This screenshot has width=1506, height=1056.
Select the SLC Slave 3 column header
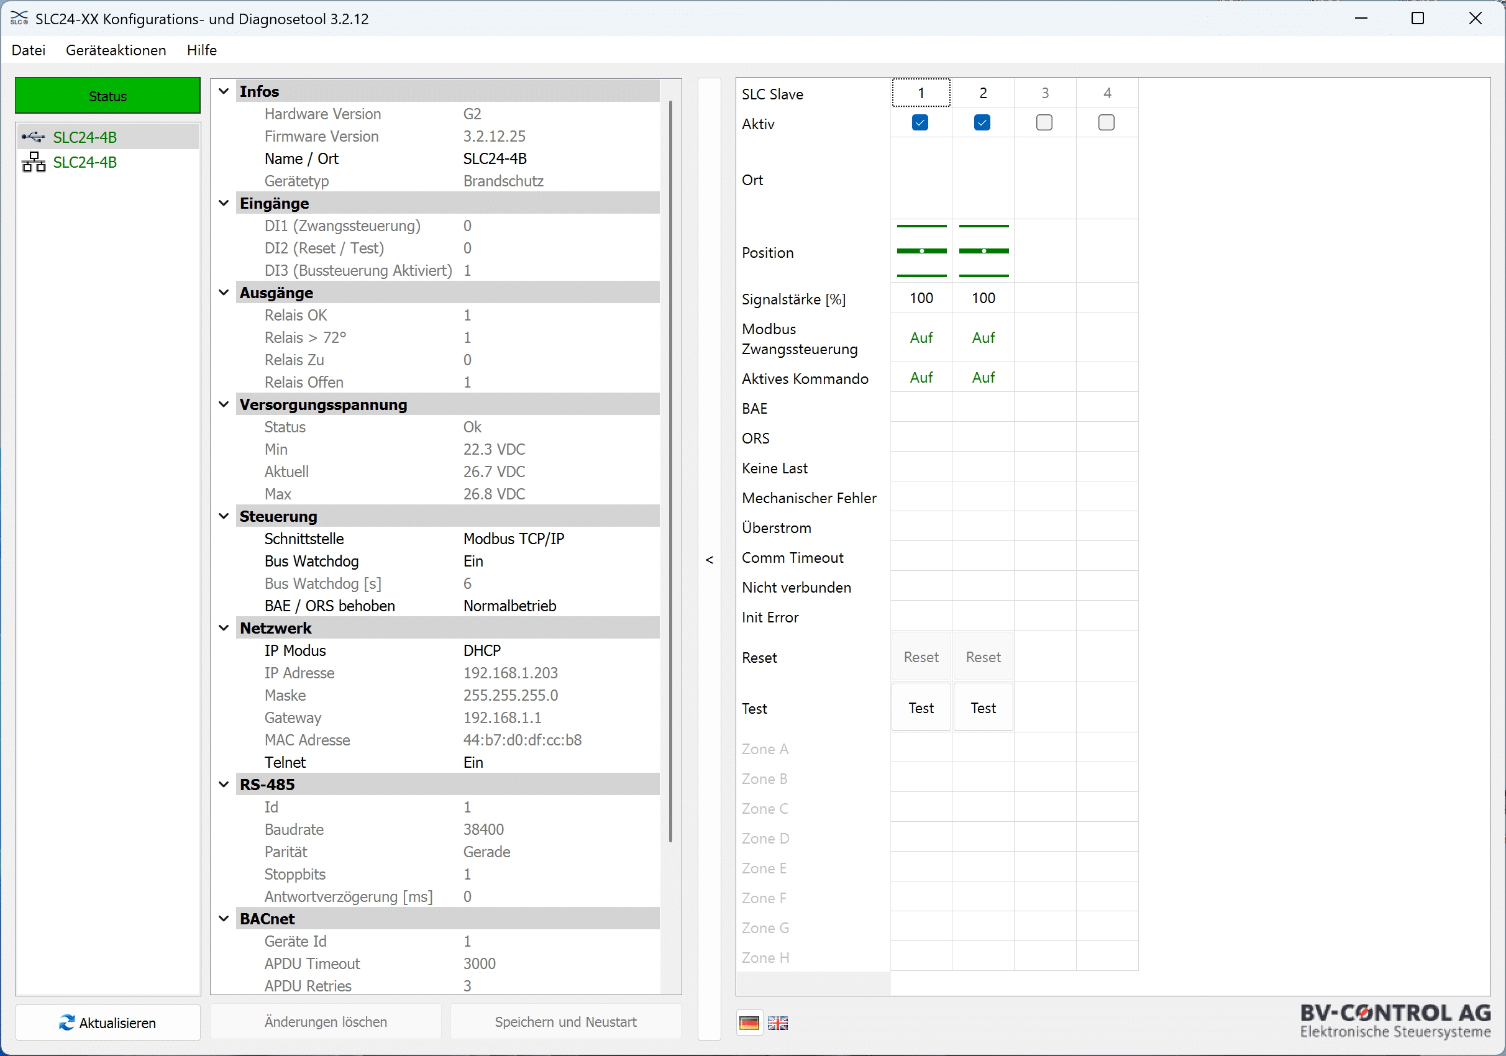1046,93
